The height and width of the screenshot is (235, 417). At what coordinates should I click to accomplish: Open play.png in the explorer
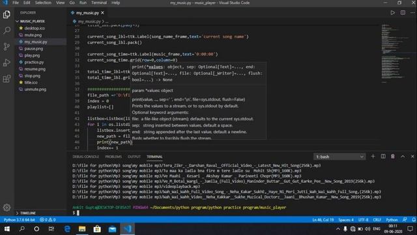click(x=32, y=55)
